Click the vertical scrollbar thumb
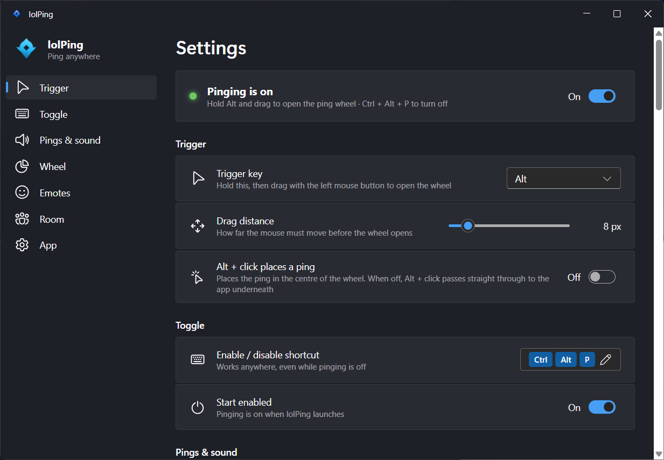Viewport: 664px width, 460px height. [x=659, y=75]
